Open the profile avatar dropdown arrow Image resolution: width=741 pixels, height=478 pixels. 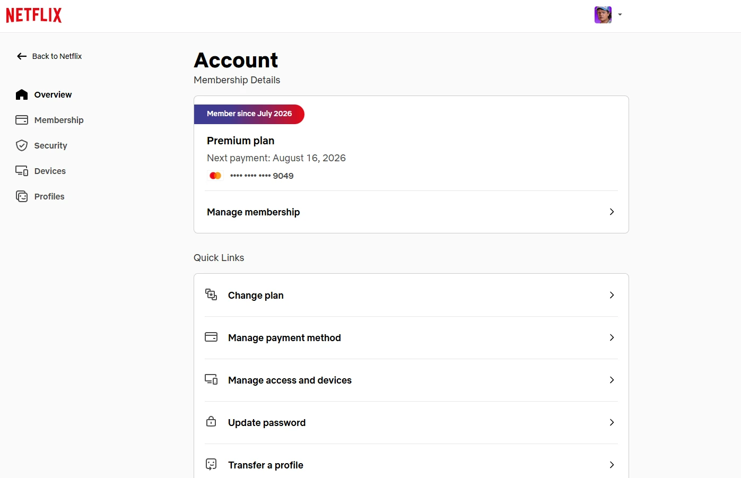(x=620, y=15)
